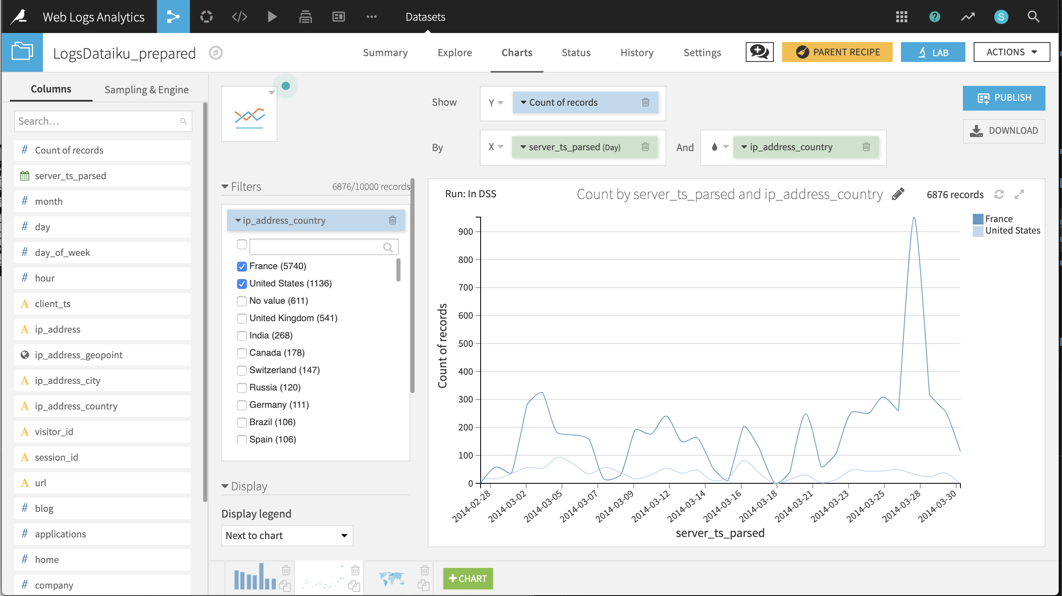Open the circular Lab analyses icon

pyautogui.click(x=206, y=17)
